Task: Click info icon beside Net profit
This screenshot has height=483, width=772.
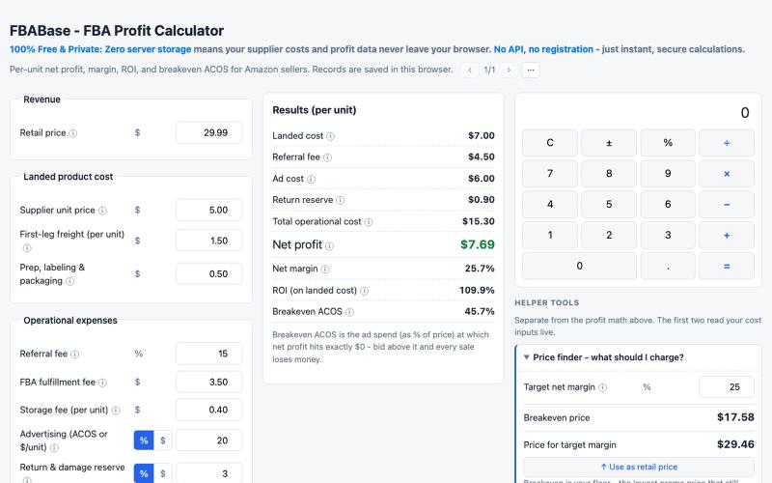Action: tap(329, 245)
